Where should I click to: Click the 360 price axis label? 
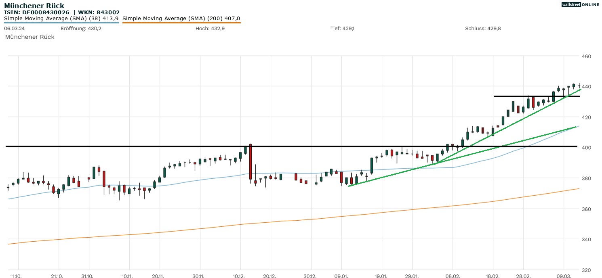coord(587,209)
